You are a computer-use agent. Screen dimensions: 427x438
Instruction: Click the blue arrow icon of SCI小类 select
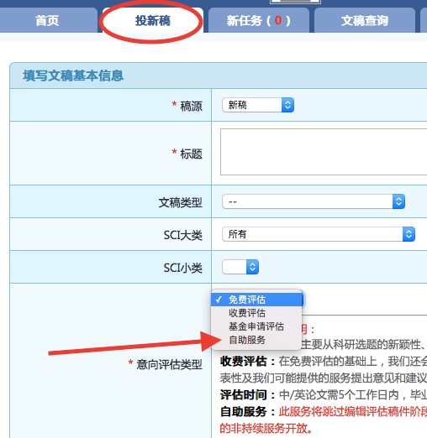[252, 267]
